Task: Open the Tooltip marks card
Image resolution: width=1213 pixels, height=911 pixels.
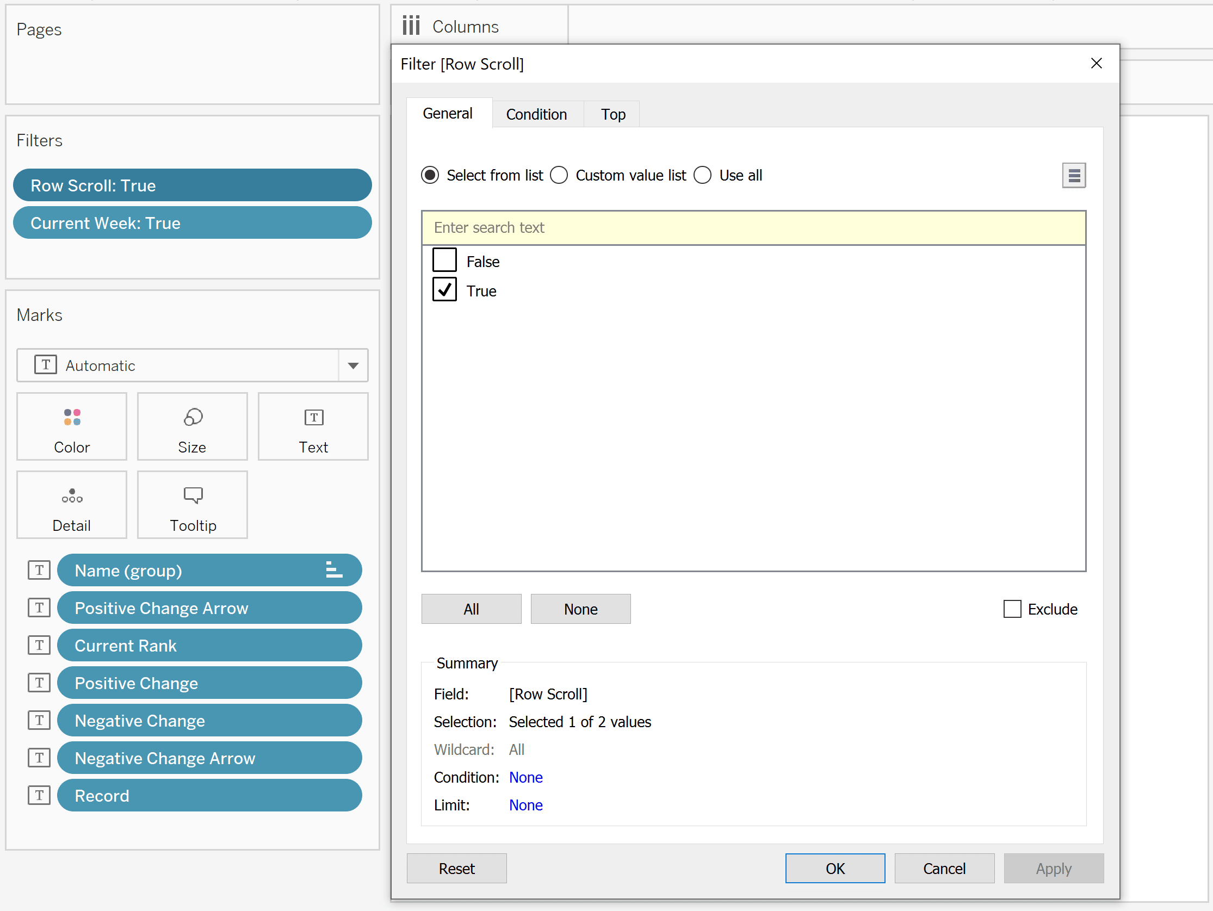Action: [x=193, y=505]
